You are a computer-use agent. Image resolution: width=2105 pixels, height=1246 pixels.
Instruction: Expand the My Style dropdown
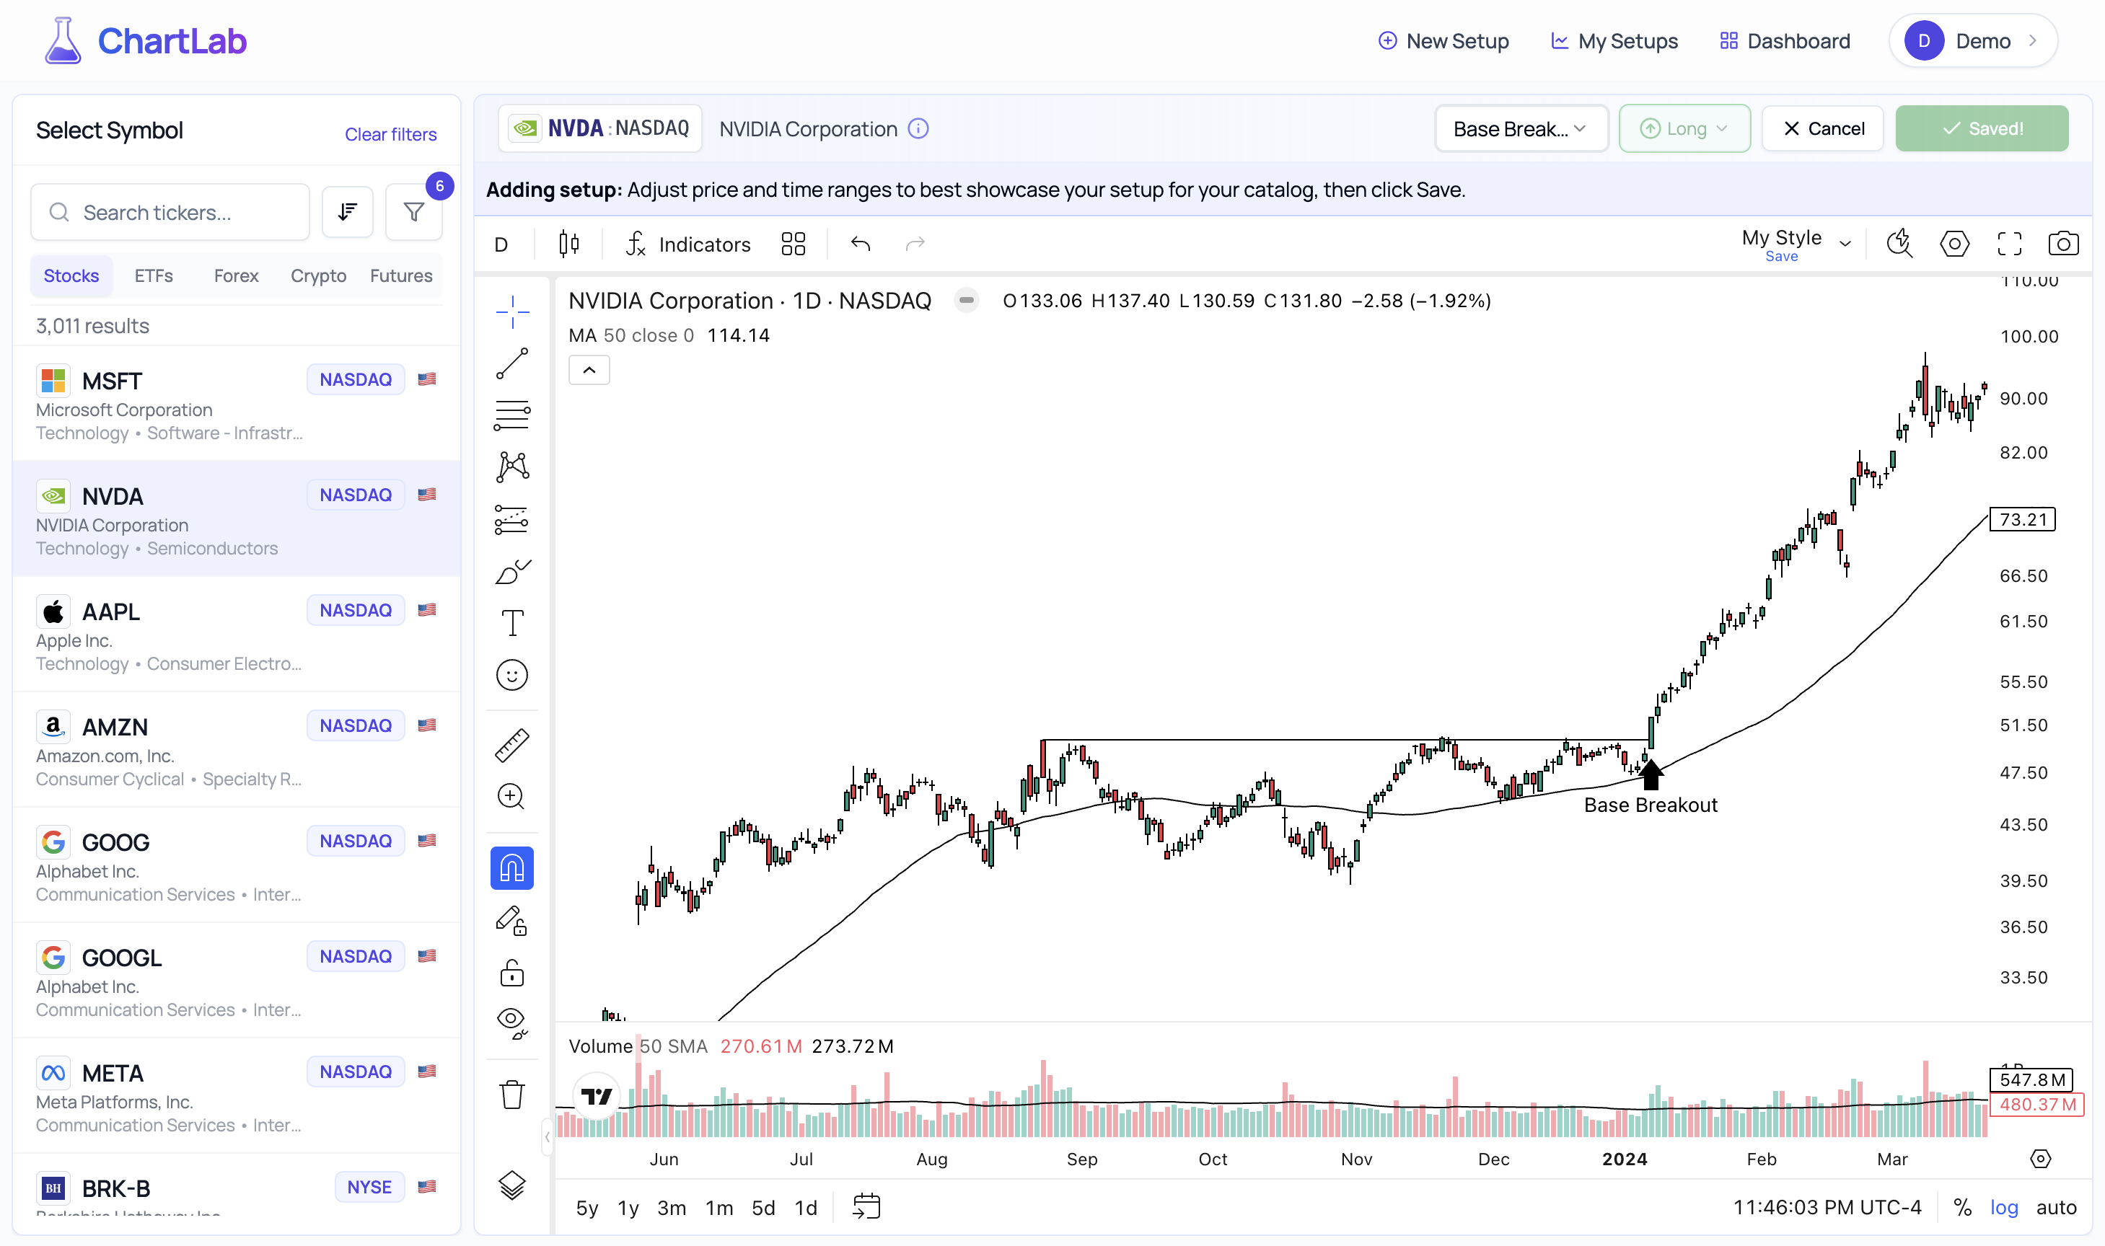pos(1845,244)
